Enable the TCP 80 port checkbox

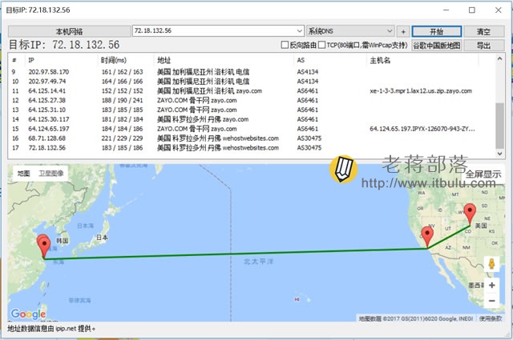click(321, 45)
